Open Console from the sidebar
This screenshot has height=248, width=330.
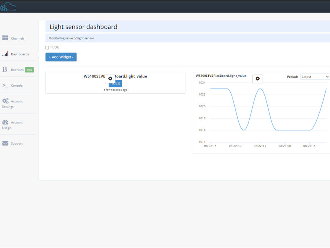click(17, 86)
